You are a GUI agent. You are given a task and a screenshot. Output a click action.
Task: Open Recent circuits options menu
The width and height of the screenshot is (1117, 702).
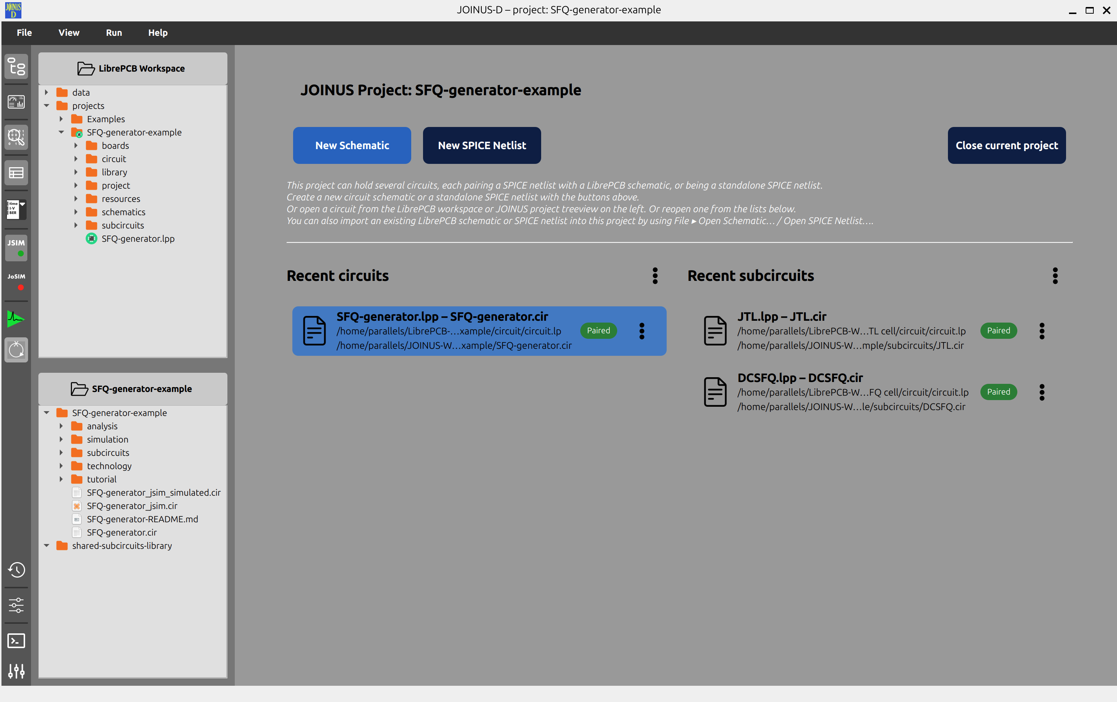point(655,275)
